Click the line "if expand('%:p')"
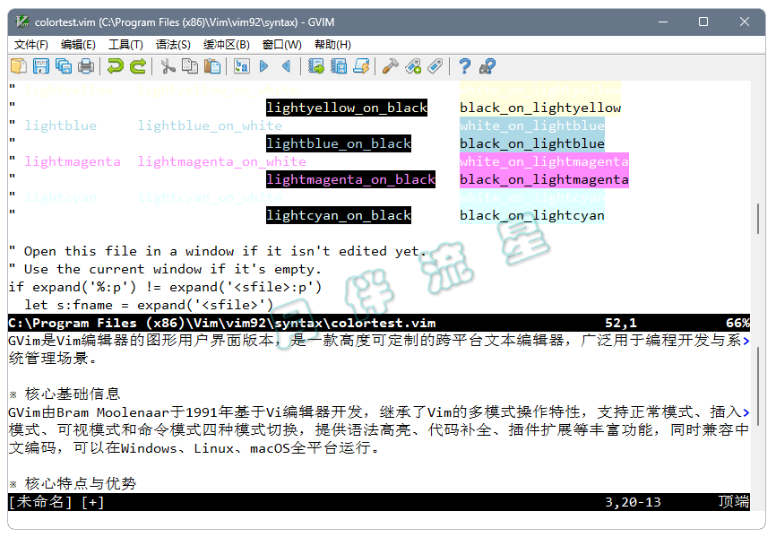Image resolution: width=776 pixels, height=537 pixels. coord(165,287)
